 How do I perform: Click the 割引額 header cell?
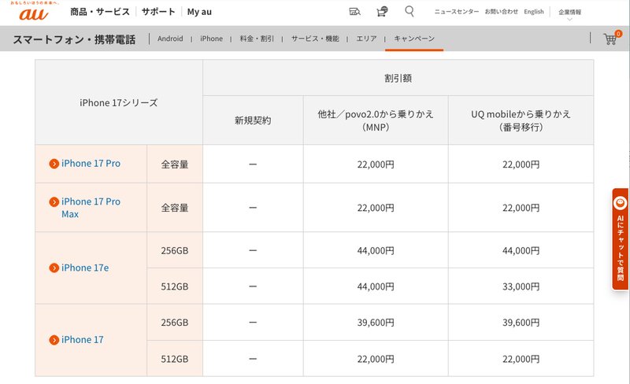point(398,78)
